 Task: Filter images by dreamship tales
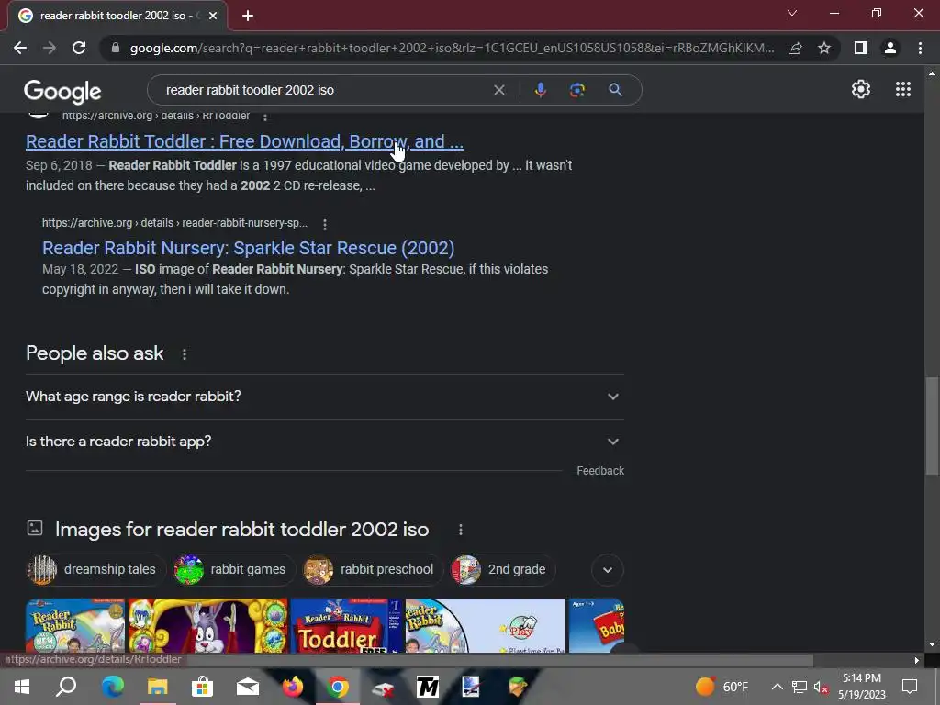(95, 569)
